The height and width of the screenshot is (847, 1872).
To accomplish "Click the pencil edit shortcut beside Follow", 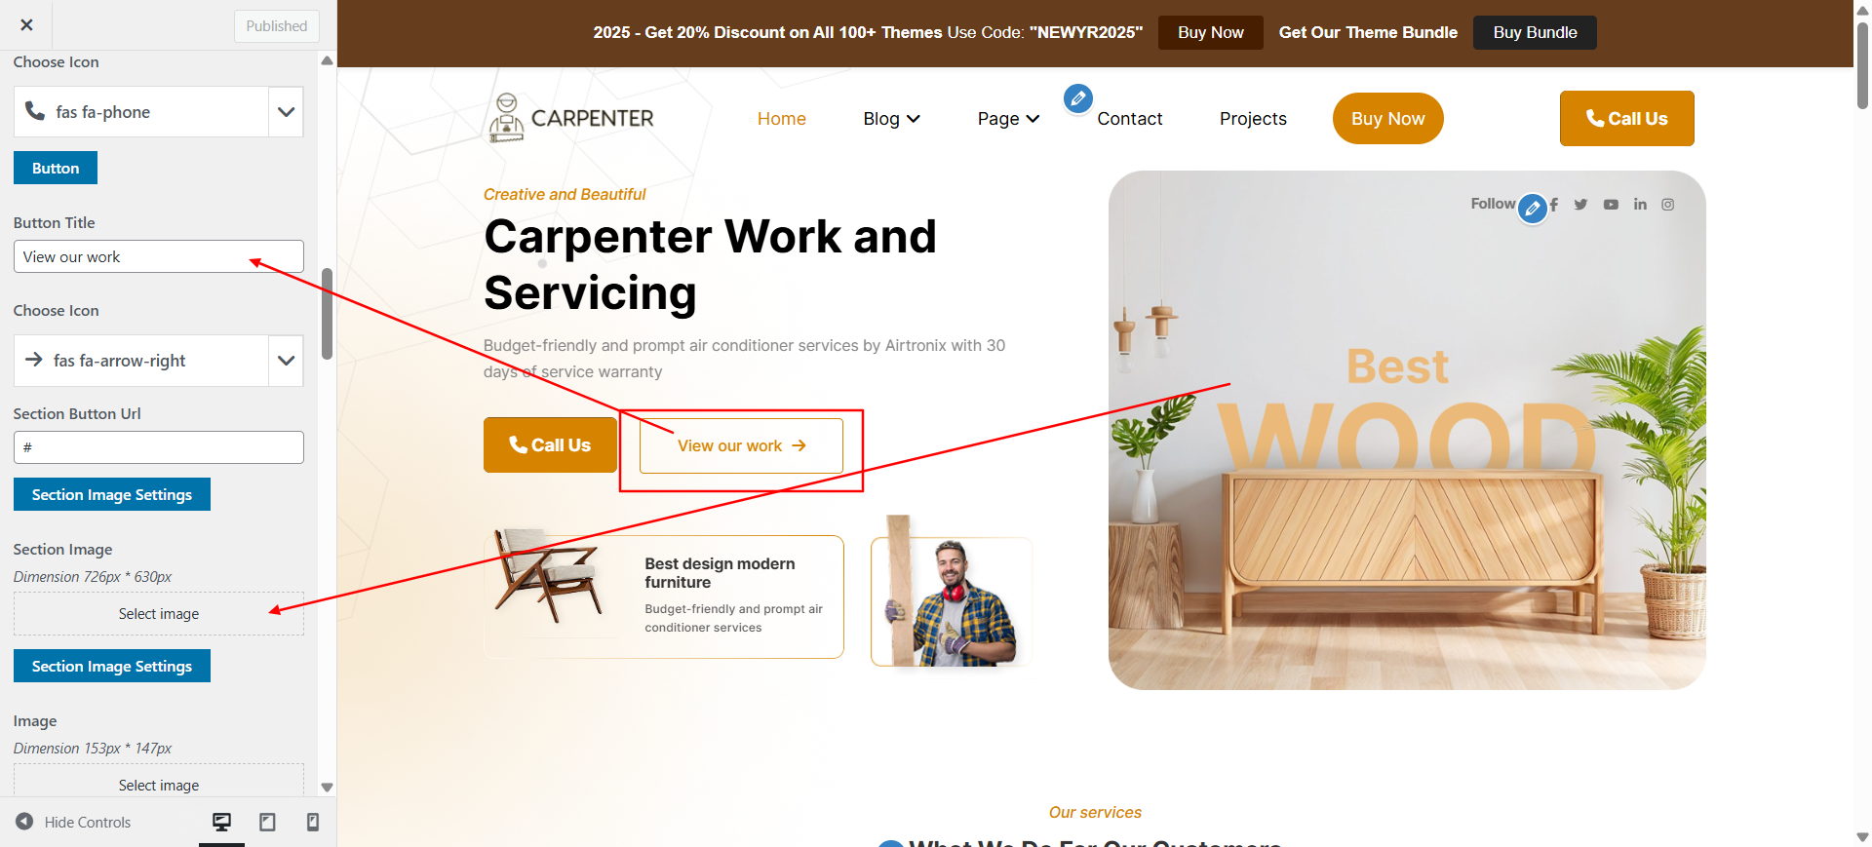I will tap(1533, 208).
